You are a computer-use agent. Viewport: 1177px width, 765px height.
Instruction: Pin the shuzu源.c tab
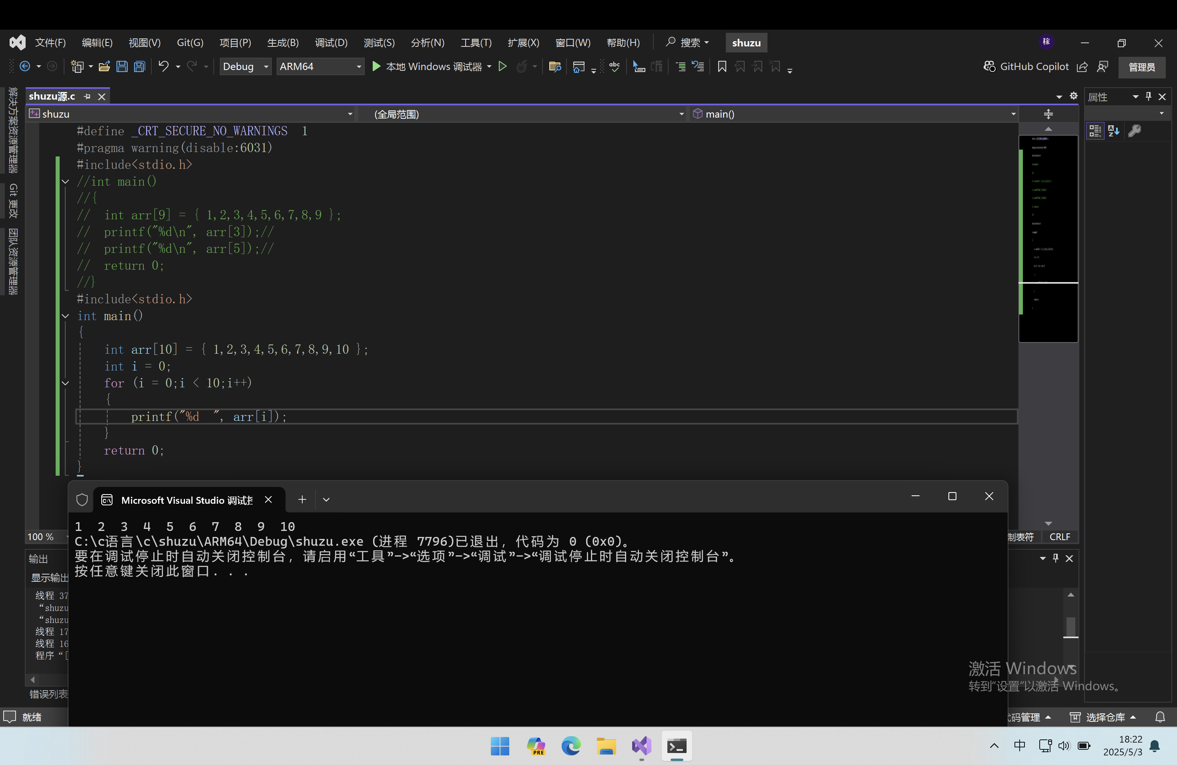pyautogui.click(x=88, y=96)
